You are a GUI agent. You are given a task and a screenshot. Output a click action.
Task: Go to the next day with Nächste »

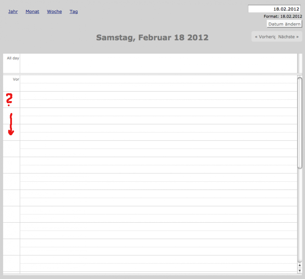click(289, 37)
